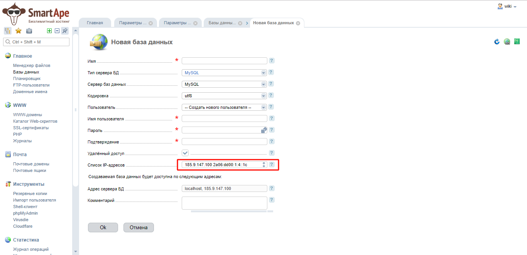Expand all menu sections with green plus

[x=49, y=31]
